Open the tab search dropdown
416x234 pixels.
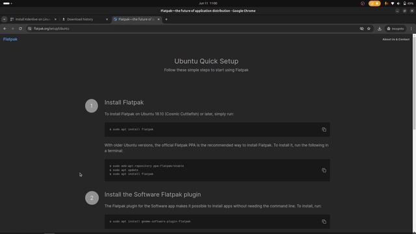pos(4,19)
